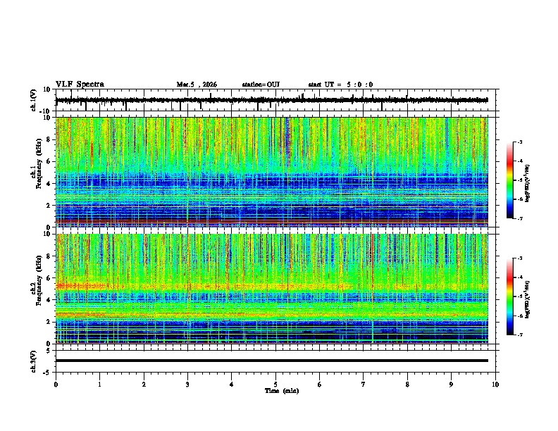
Task: Click the "10" tick on the time axis
Action: coord(495,385)
